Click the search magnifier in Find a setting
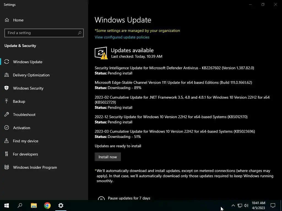 80,33
